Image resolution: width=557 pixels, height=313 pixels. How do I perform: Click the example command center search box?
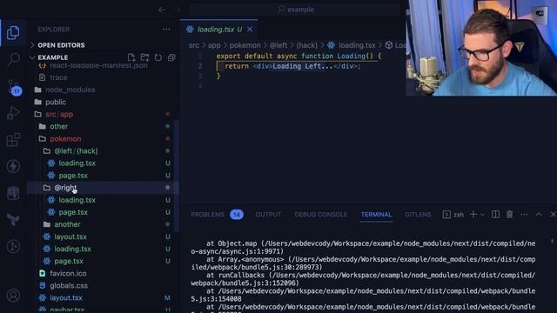pyautogui.click(x=296, y=10)
